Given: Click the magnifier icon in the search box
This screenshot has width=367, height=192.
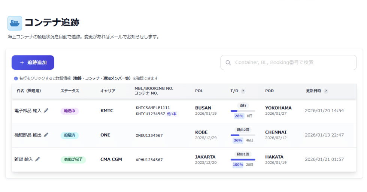Looking at the screenshot, I should coord(228,63).
